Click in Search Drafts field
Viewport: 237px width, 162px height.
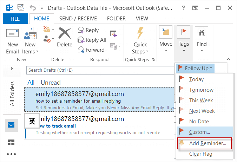tap(100, 70)
